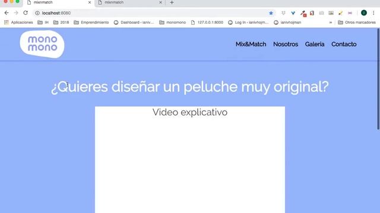
Task: Open the Emprendimiento bookmarks folder
Action: click(91, 22)
